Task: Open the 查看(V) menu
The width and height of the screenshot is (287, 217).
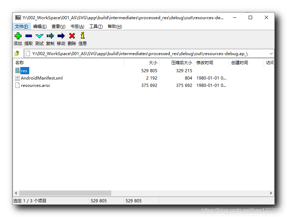Action: (x=58, y=27)
